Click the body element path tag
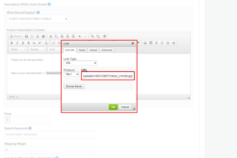The height and width of the screenshot is (158, 237). click(12, 97)
